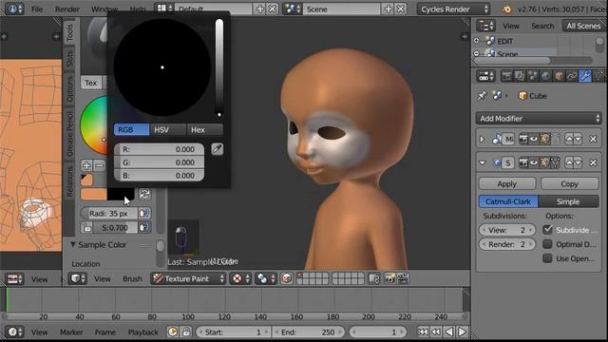Open pivot point dropdown
Viewport: 608px width, 342px height.
266,278
